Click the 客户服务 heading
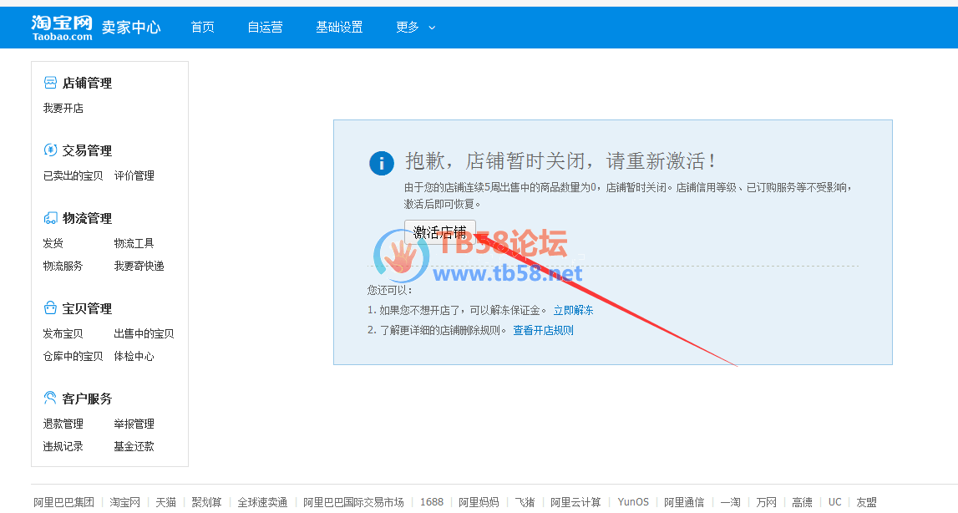 coord(87,399)
